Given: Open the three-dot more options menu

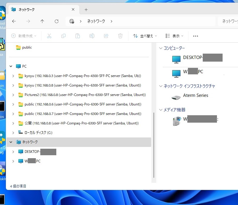Looking at the screenshot, I should pos(195,36).
